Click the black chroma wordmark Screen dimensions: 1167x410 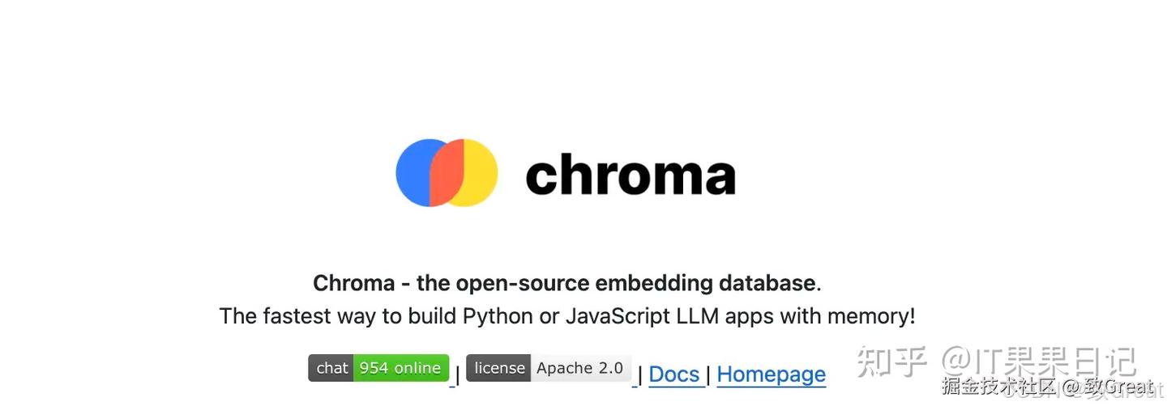(630, 175)
